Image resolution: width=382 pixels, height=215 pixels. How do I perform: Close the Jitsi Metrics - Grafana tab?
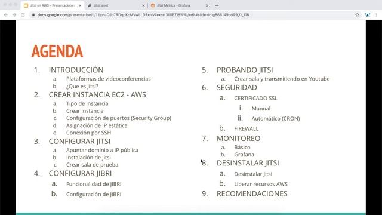click(x=207, y=5)
